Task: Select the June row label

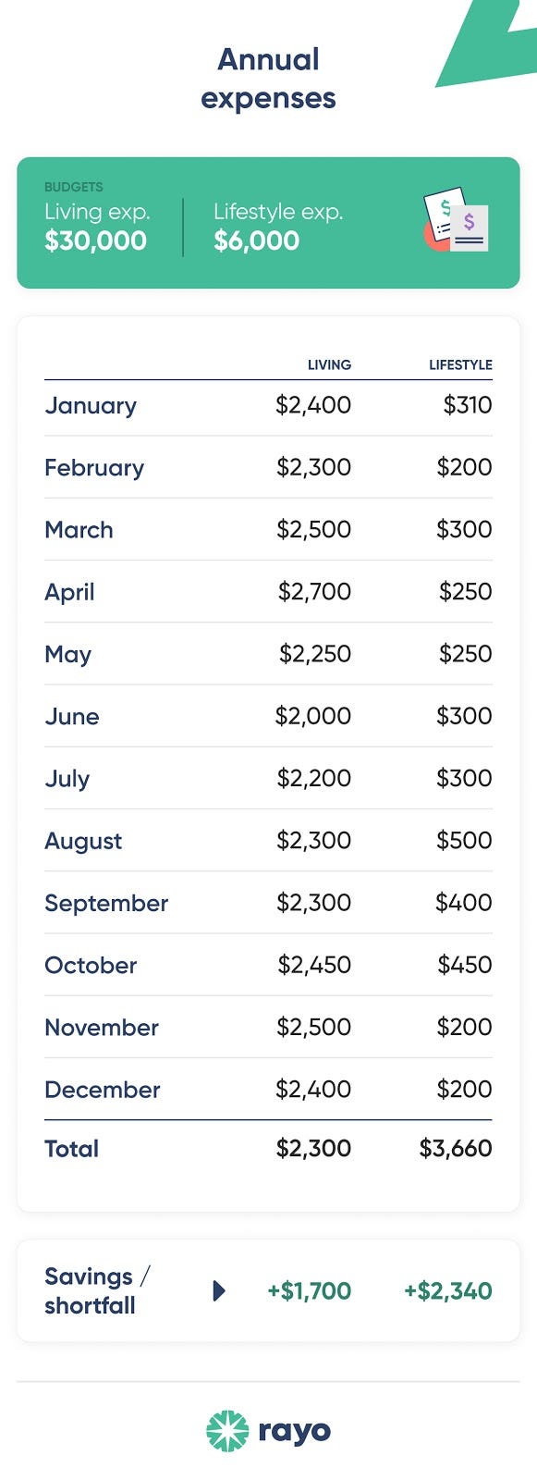Action: [x=72, y=716]
